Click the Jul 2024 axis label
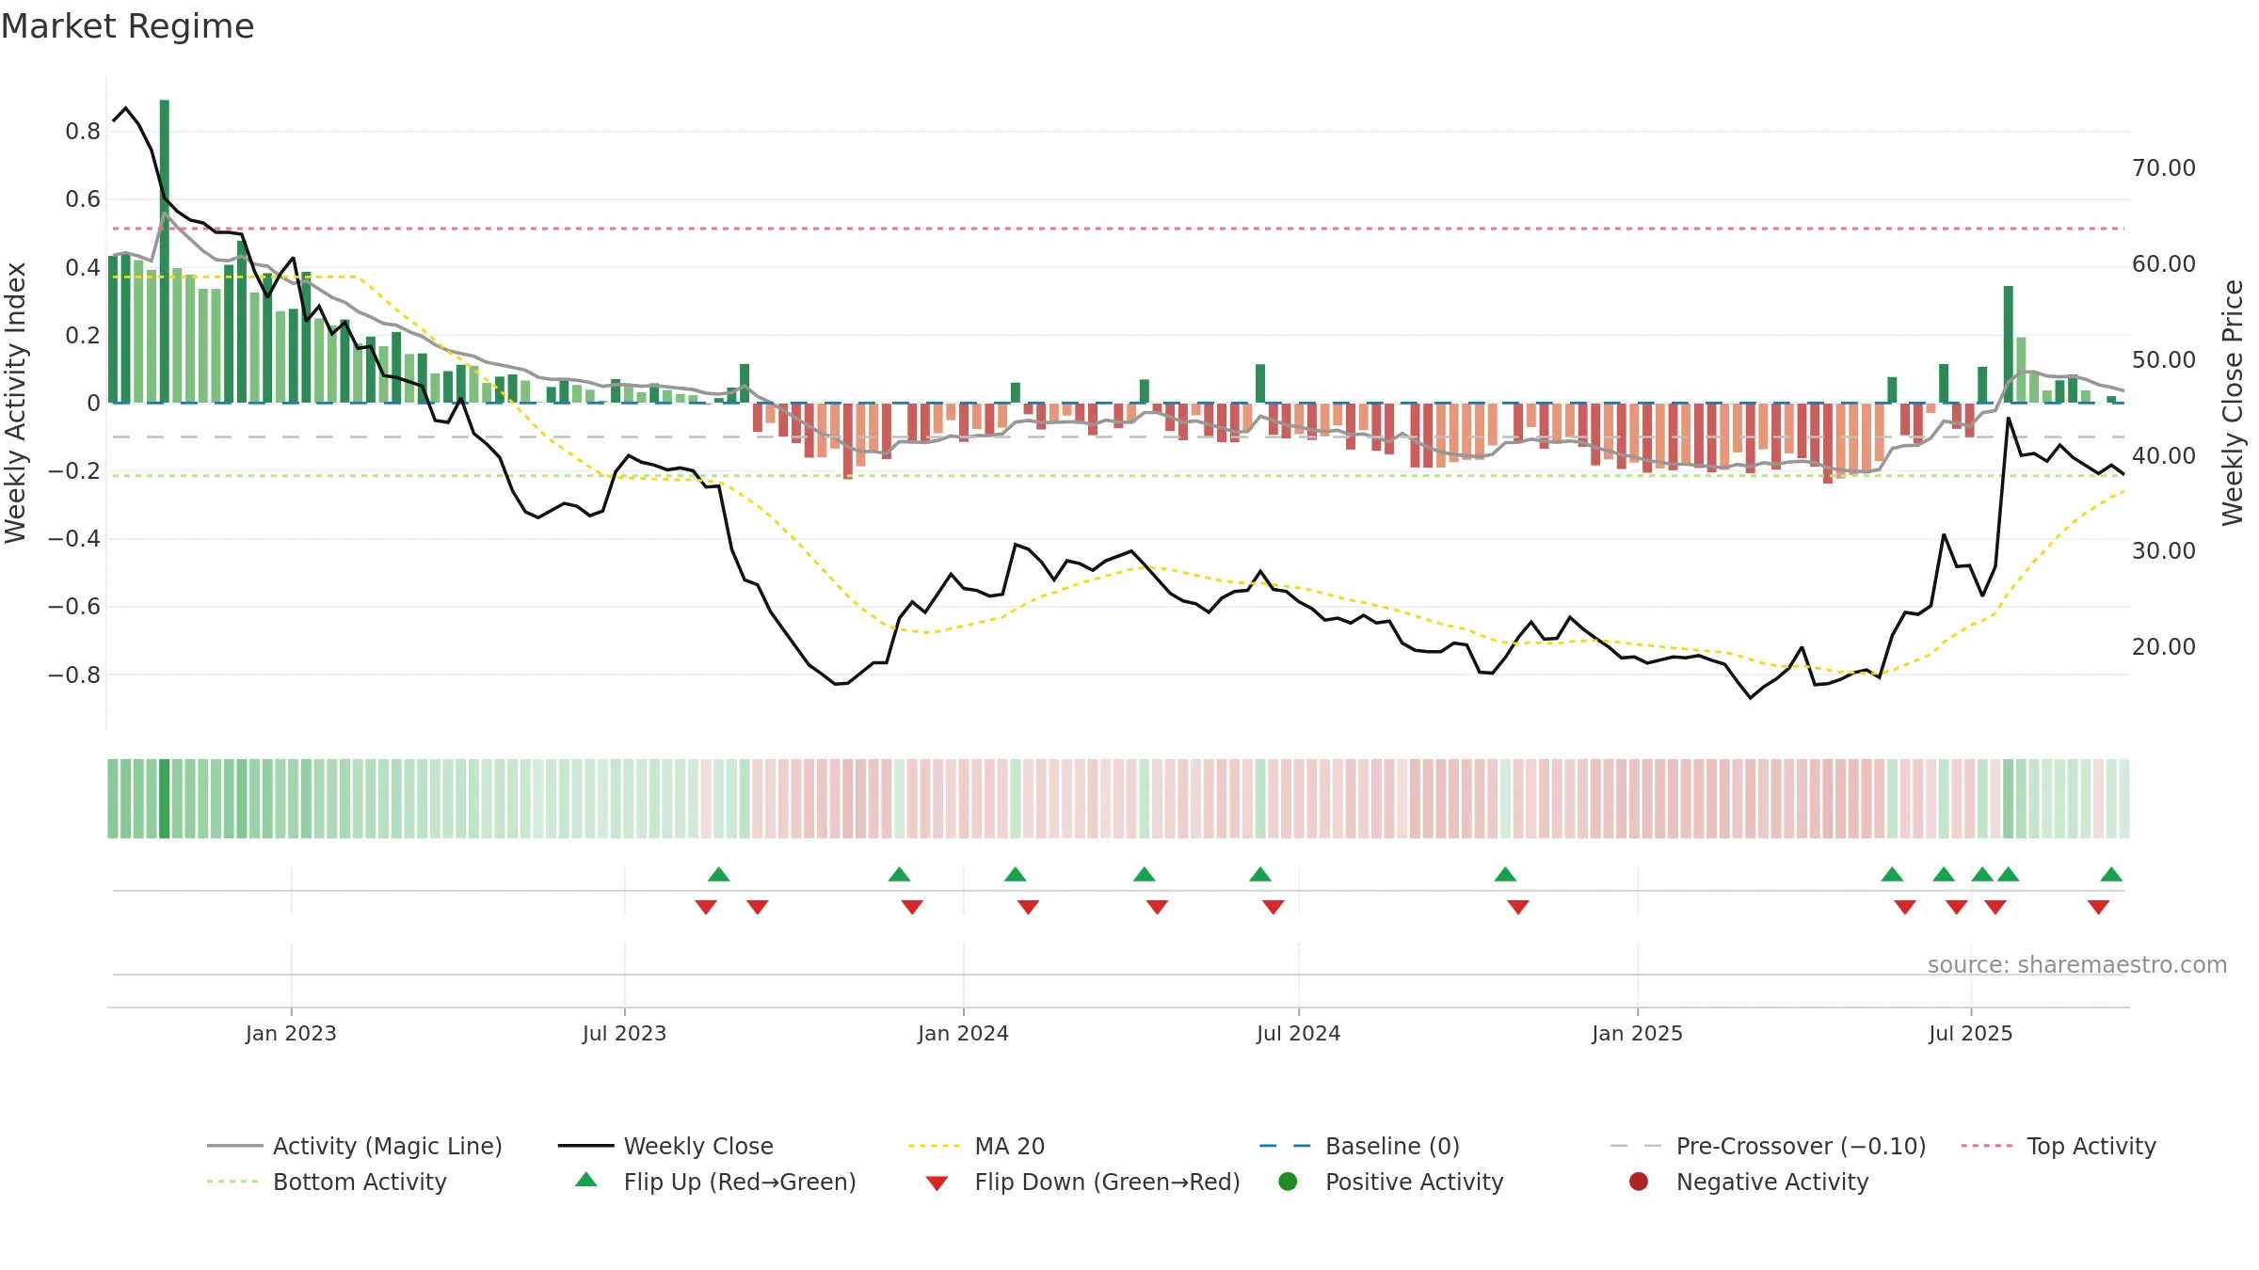 coord(1298,1033)
